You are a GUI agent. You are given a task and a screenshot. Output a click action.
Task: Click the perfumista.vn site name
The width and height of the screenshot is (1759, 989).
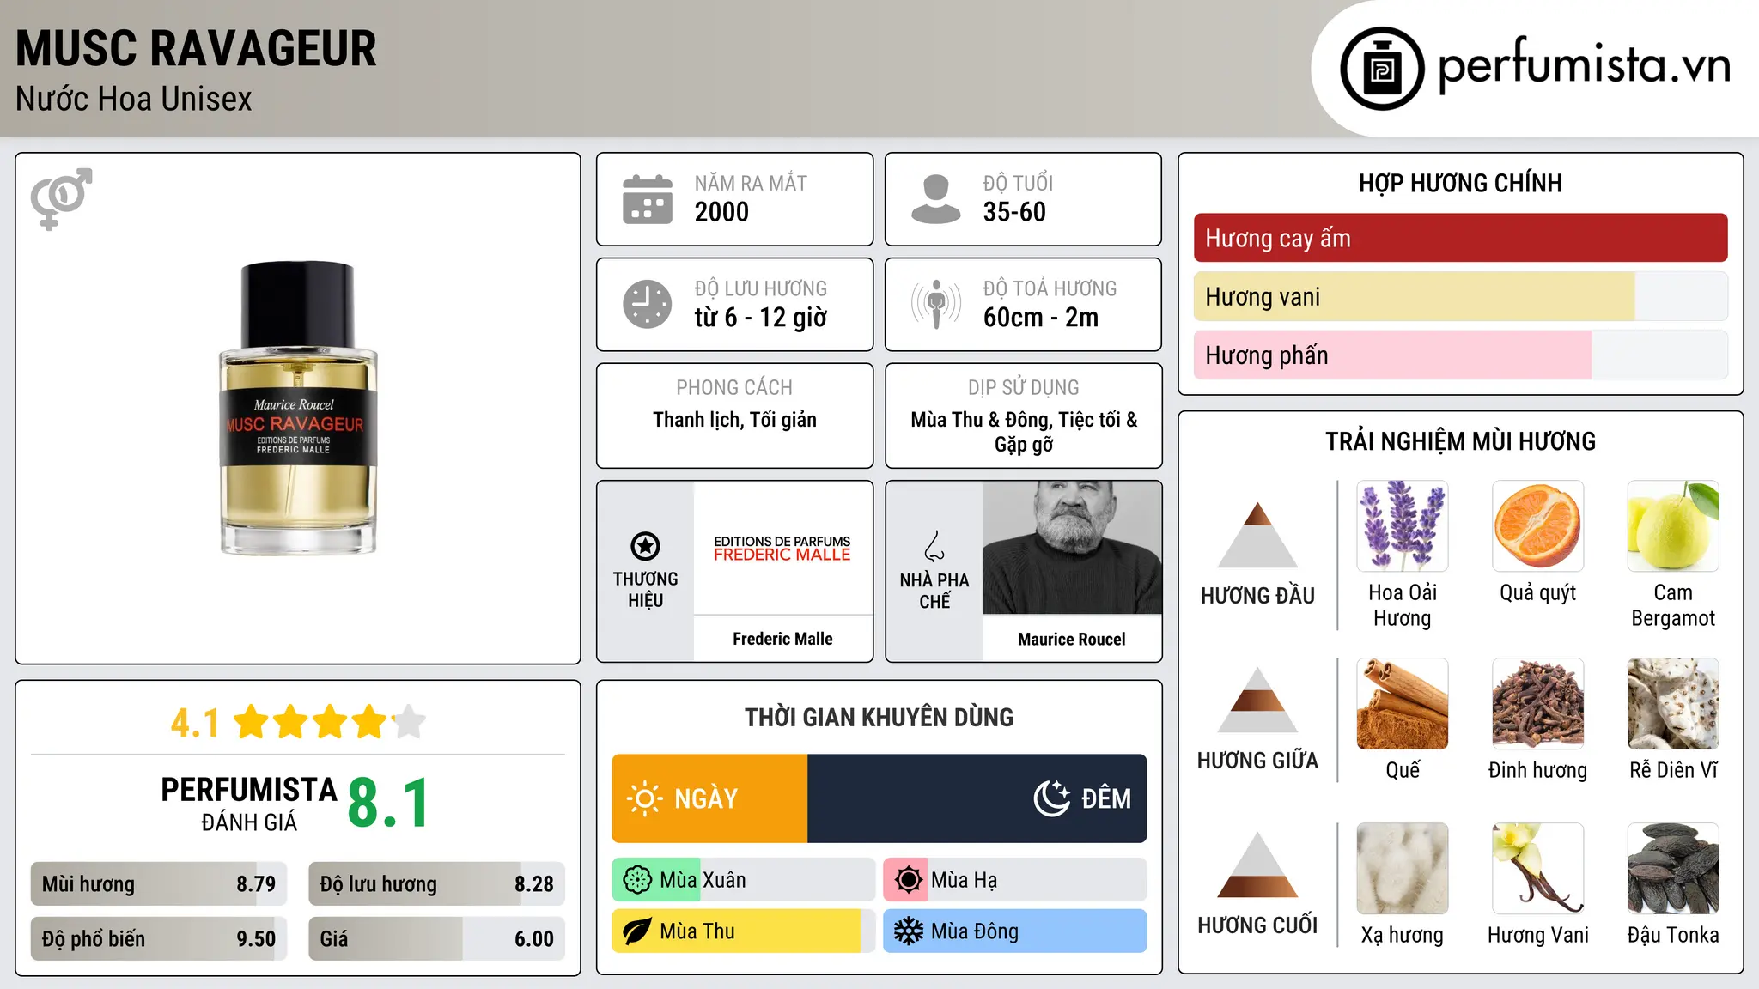1585,65
